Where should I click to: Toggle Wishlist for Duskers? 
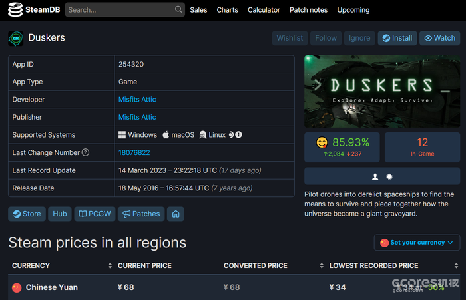point(290,38)
